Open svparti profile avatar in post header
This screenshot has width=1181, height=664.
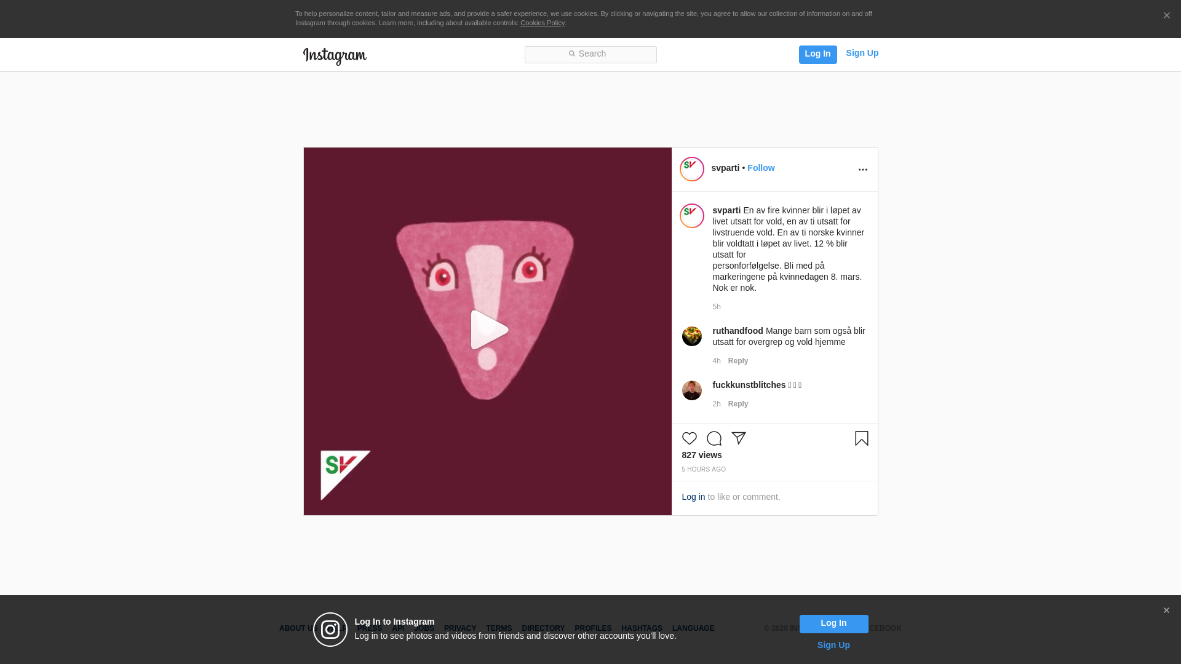[691, 169]
